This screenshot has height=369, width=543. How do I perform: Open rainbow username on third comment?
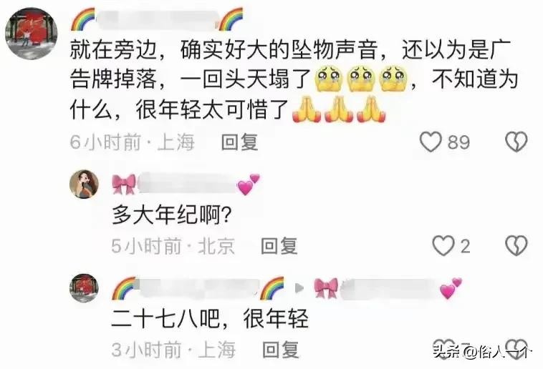[198, 287]
